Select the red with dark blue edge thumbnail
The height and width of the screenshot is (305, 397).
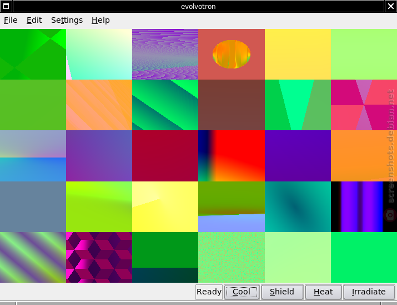pyautogui.click(x=232, y=156)
